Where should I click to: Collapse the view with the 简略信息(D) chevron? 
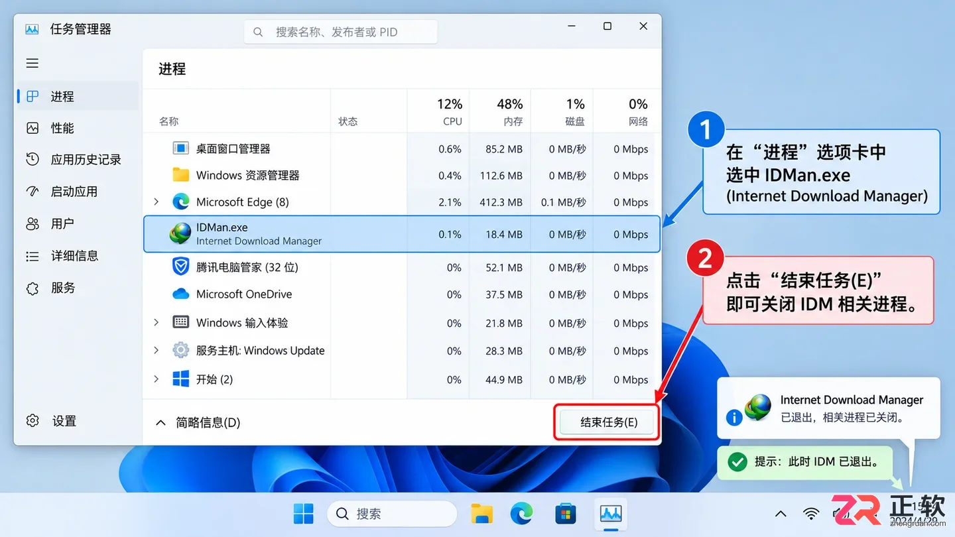[x=160, y=422]
